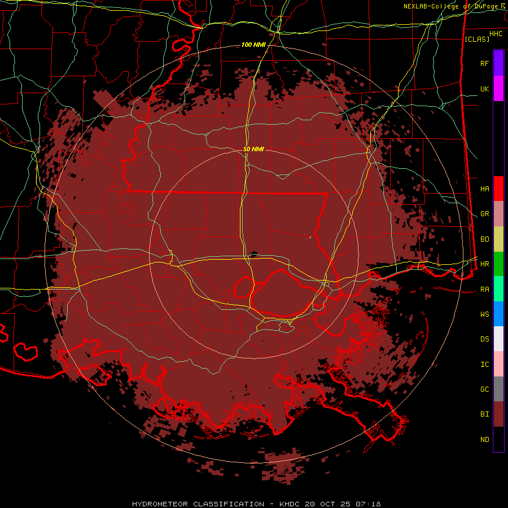The image size is (508, 508).
Task: Click the [CLAS] units label
Action: [x=477, y=39]
